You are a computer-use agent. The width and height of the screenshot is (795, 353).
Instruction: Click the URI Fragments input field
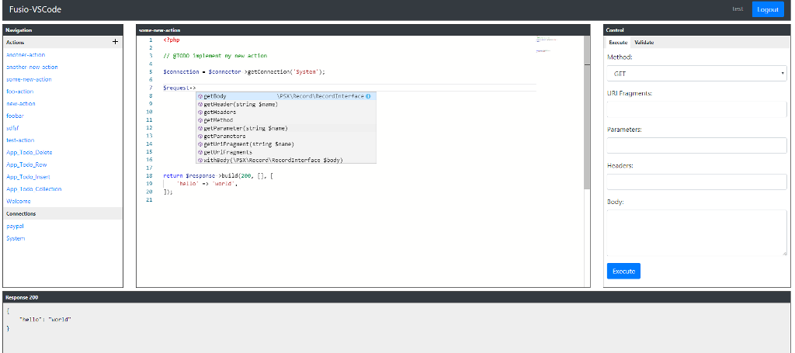tap(696, 109)
